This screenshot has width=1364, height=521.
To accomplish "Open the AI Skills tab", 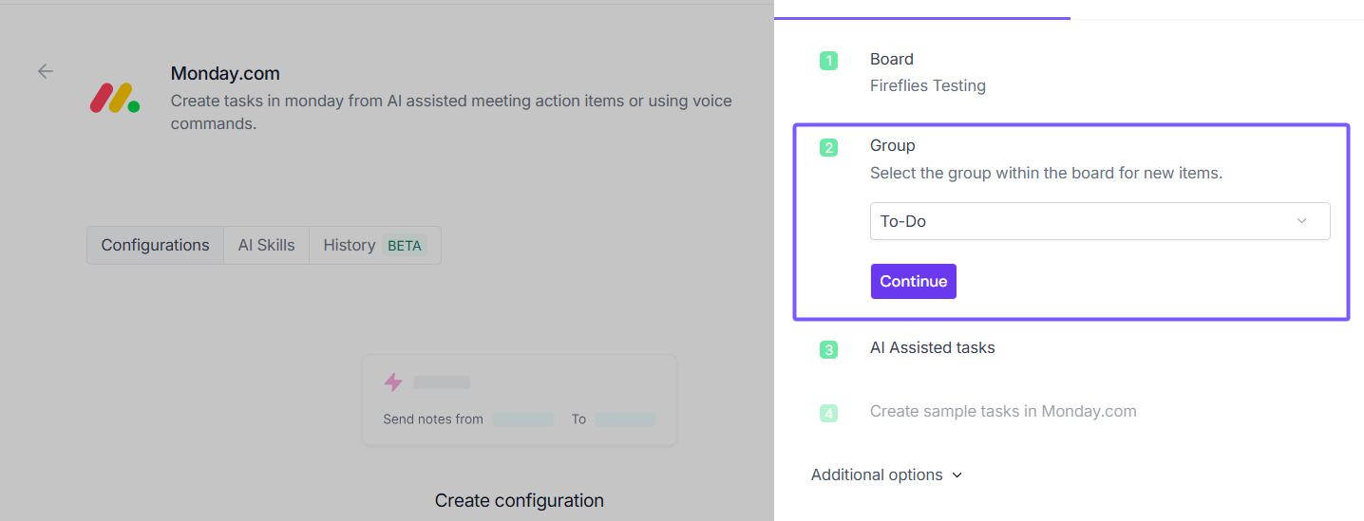I will pos(266,245).
